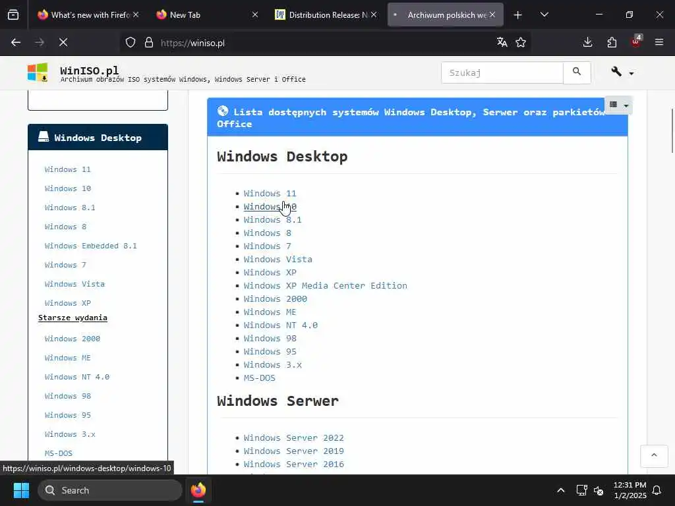This screenshot has width=675, height=506.
Task: Select Windows NT 4.0 in sidebar
Action: click(76, 377)
